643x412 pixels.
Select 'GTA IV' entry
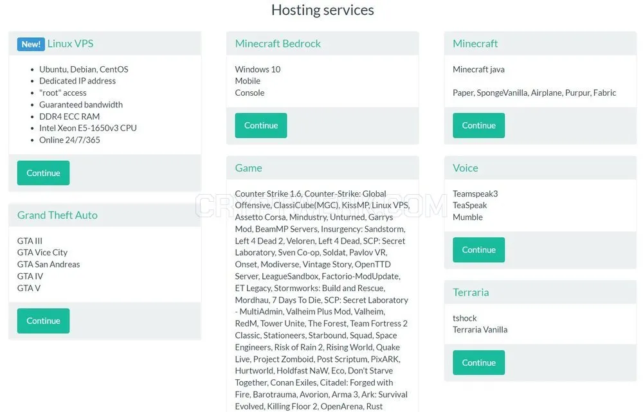(x=30, y=276)
